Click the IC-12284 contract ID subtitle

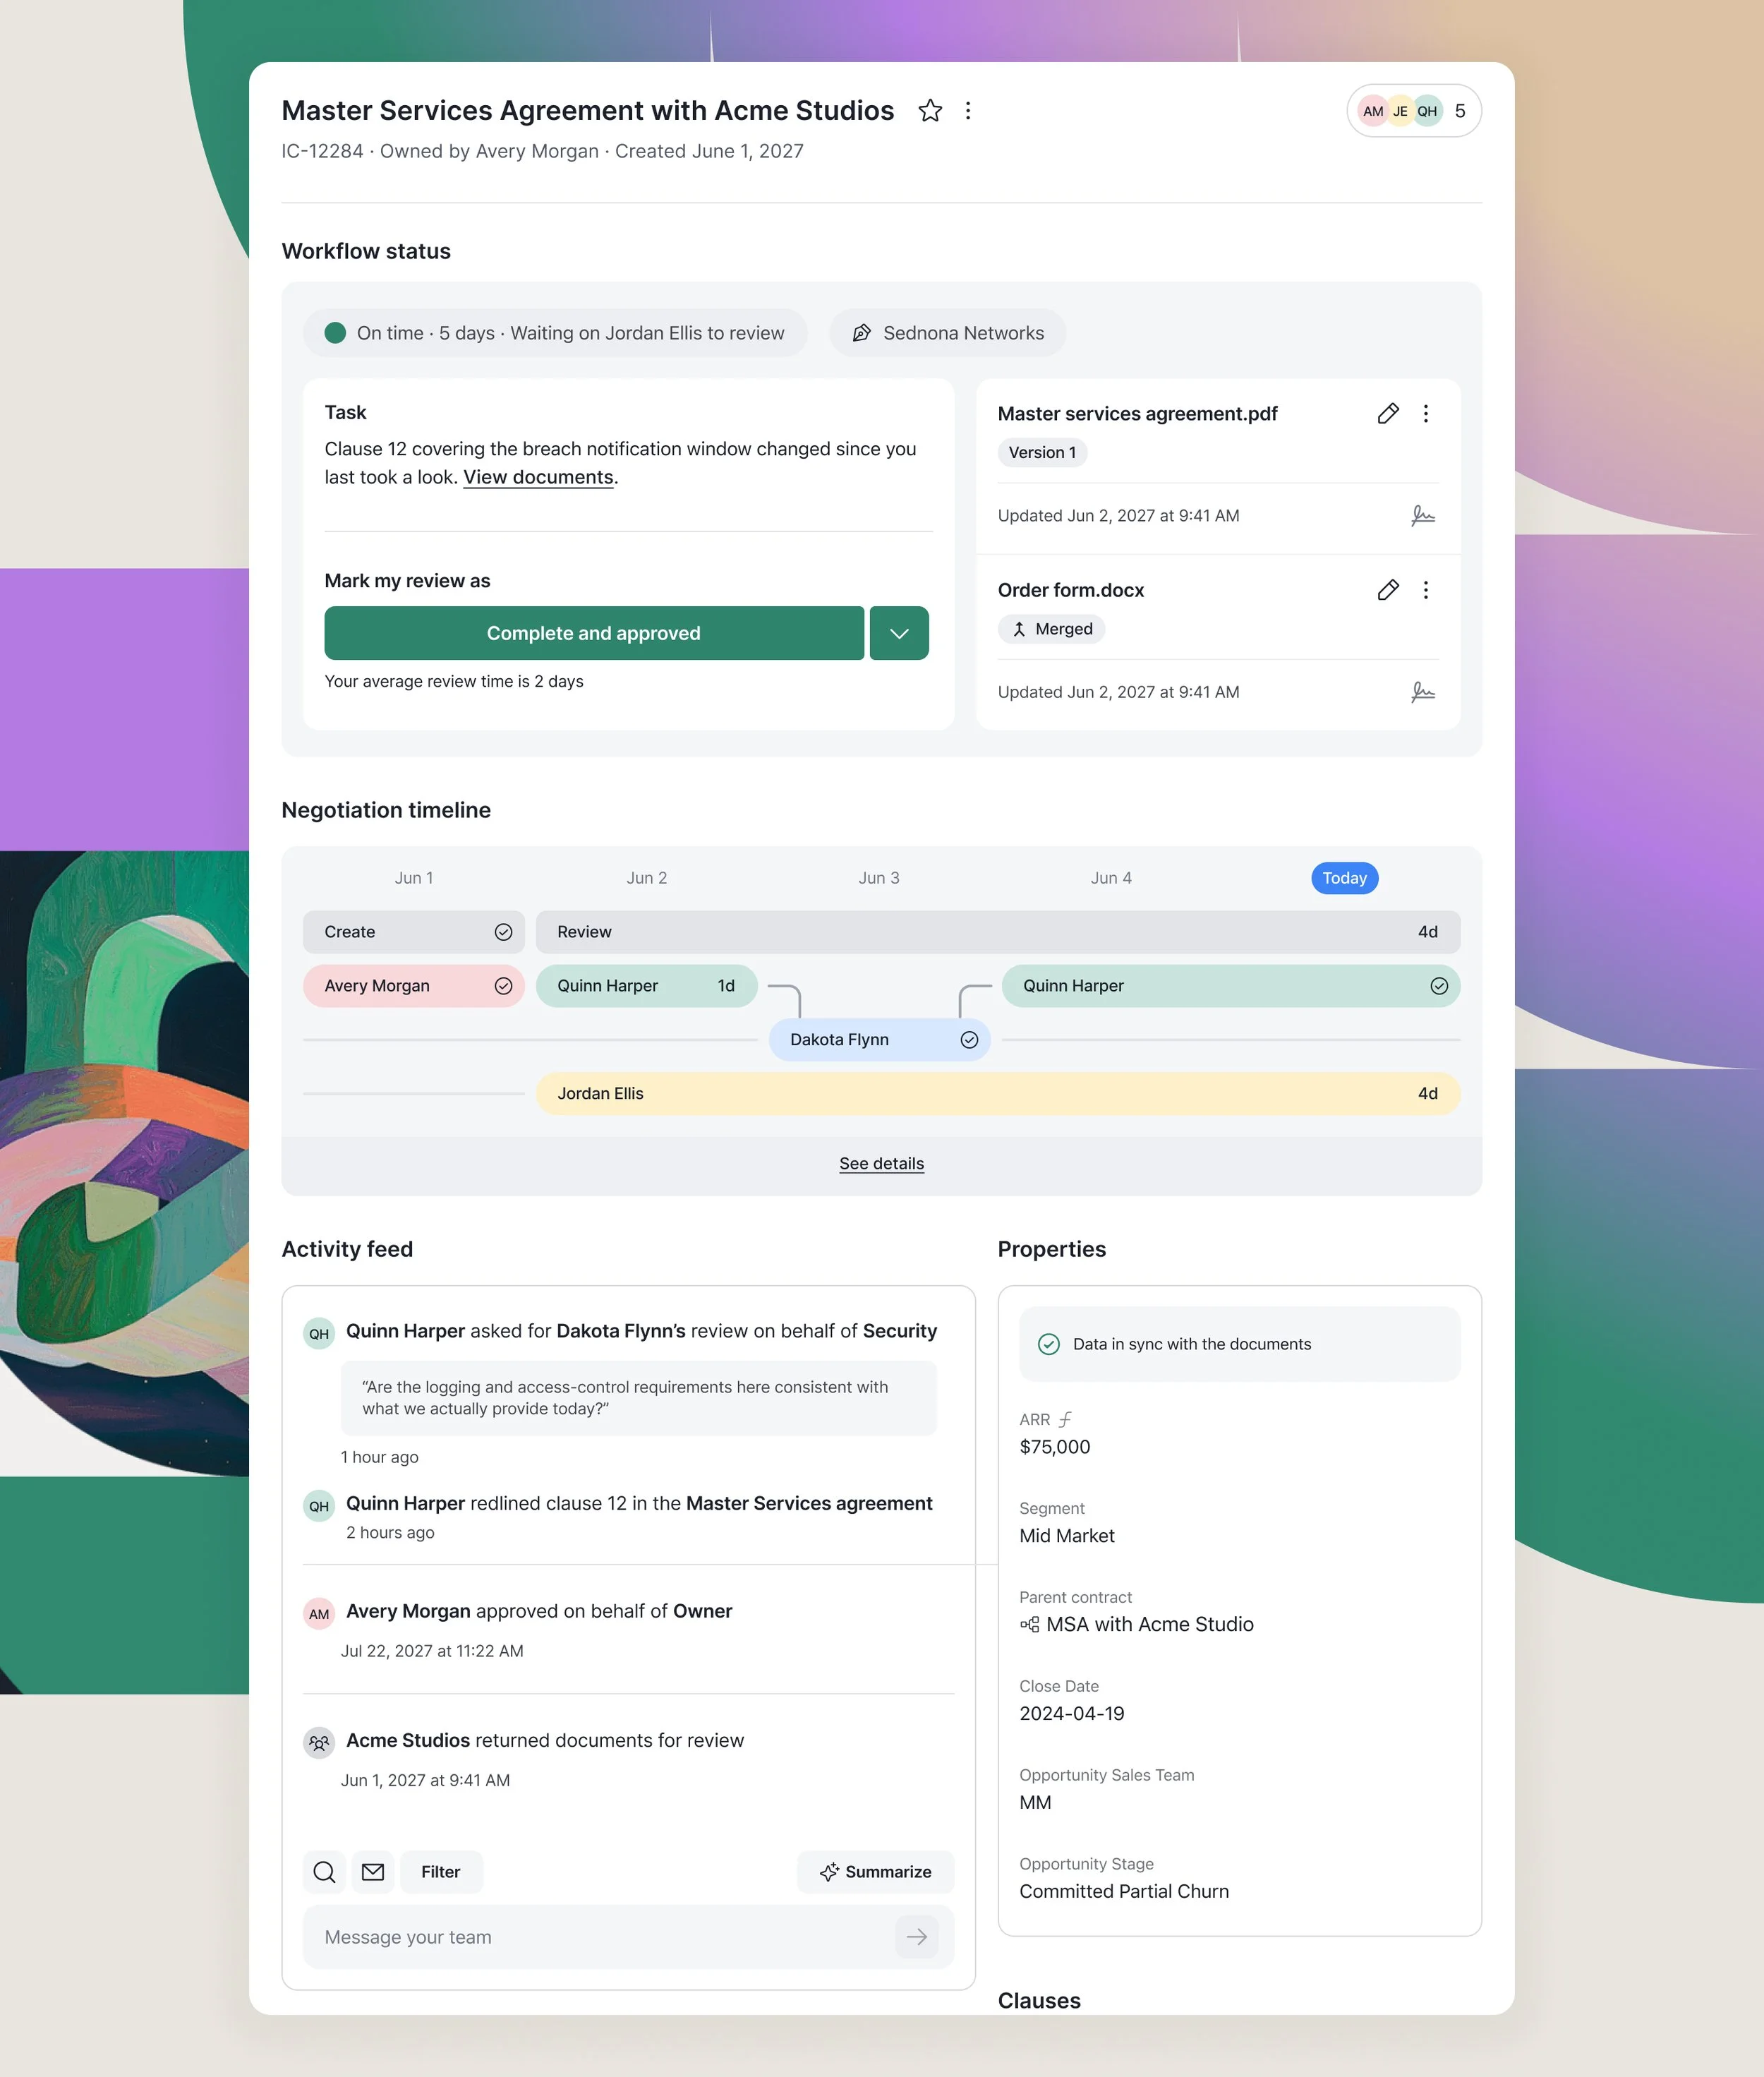point(322,151)
